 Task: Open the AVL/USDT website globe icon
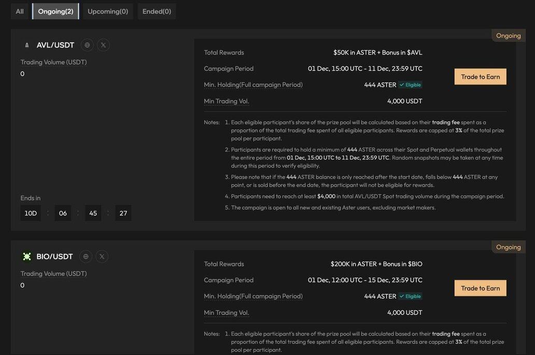tap(87, 45)
